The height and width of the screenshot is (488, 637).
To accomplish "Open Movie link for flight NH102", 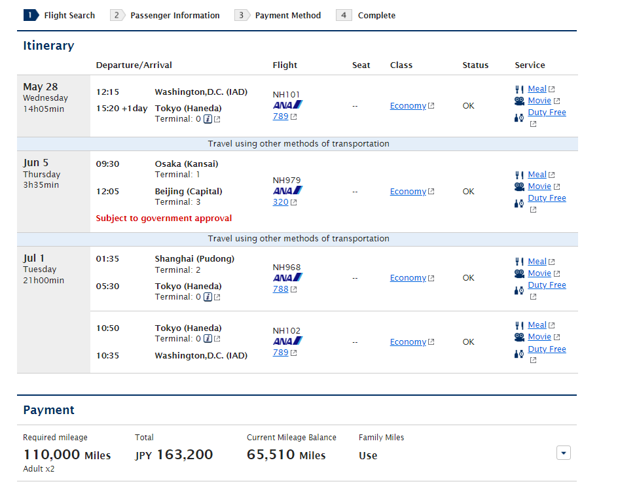I will click(539, 337).
